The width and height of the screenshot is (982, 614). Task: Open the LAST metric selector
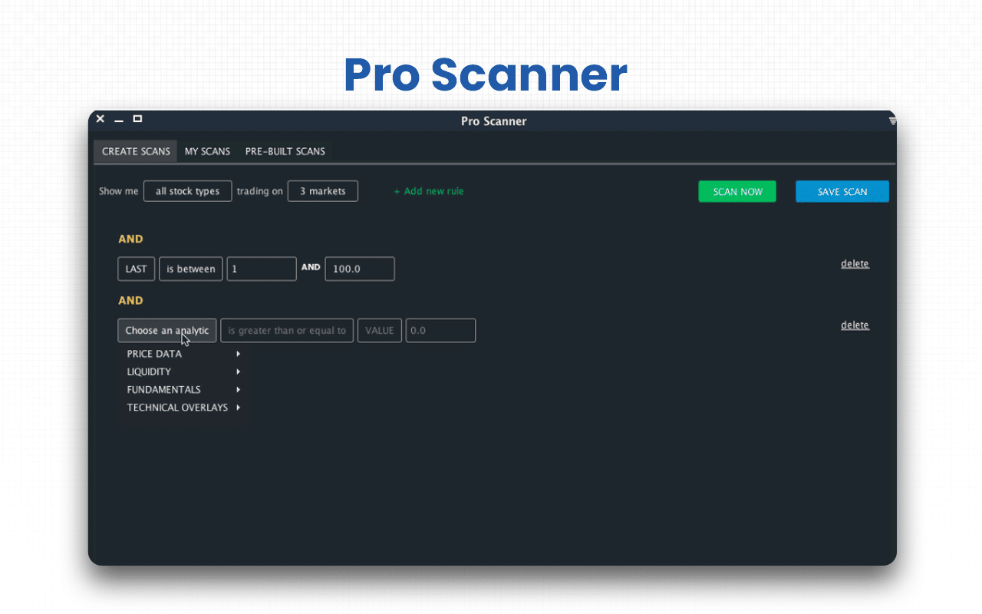[136, 269]
